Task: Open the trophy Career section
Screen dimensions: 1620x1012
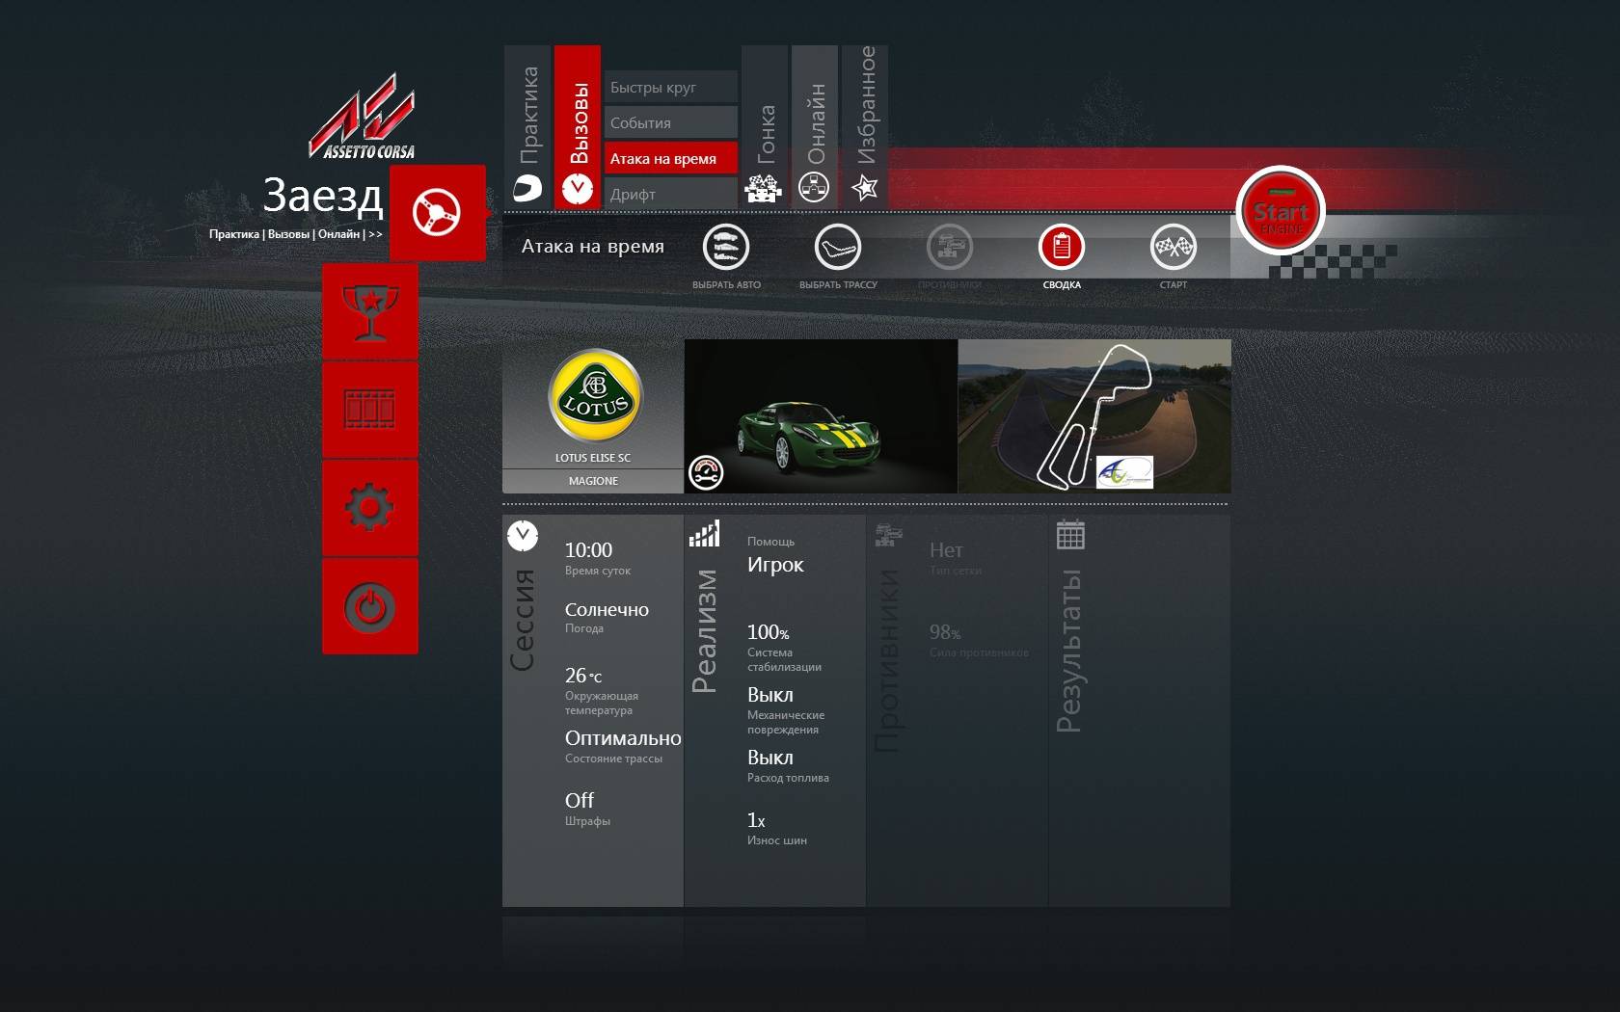Action: pyautogui.click(x=370, y=311)
